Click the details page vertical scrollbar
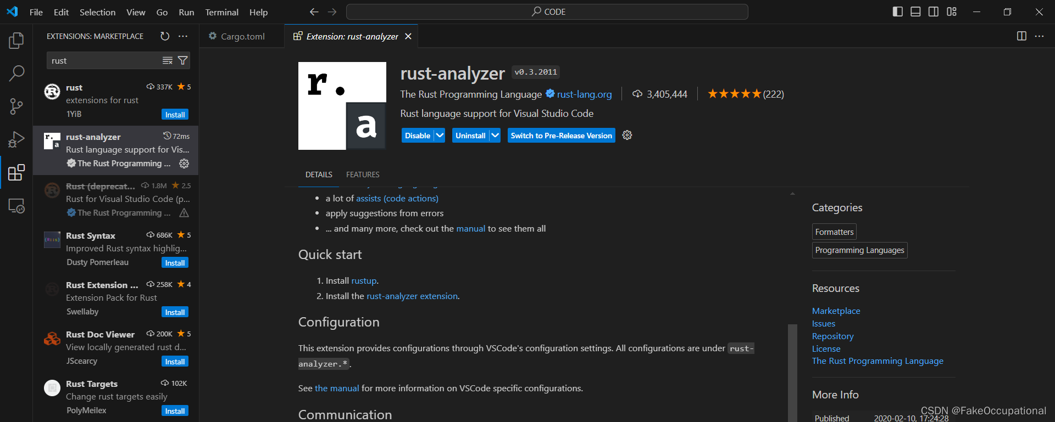The image size is (1055, 422). (x=792, y=373)
